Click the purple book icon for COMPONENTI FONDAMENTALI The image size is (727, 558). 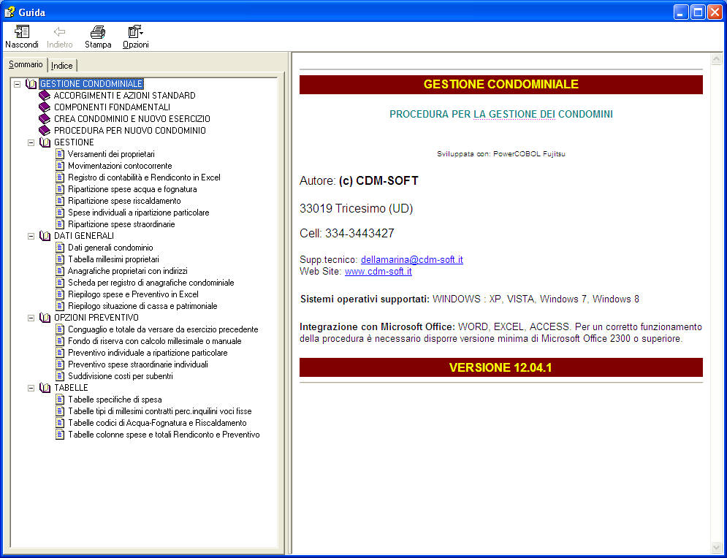pyautogui.click(x=45, y=107)
